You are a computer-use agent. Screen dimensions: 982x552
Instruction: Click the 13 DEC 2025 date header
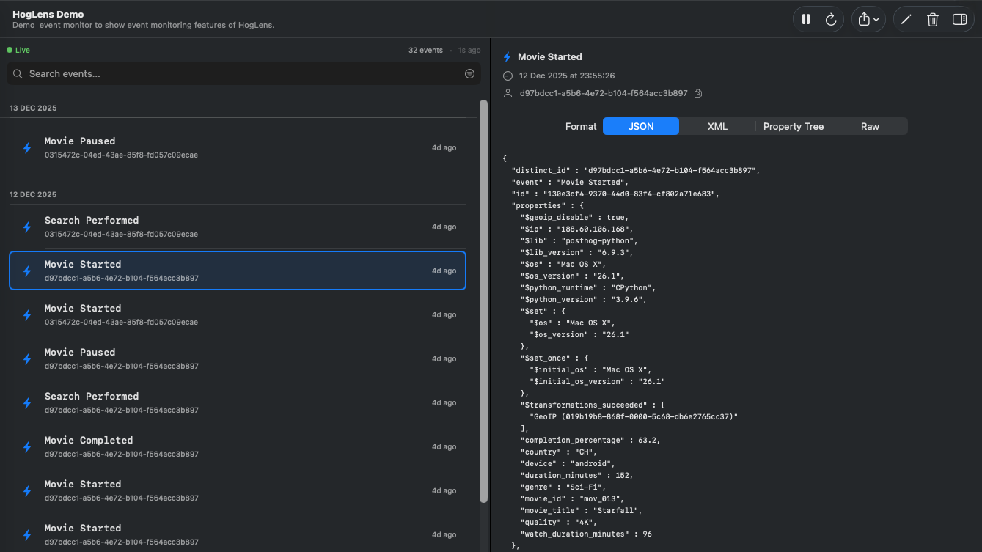33,108
